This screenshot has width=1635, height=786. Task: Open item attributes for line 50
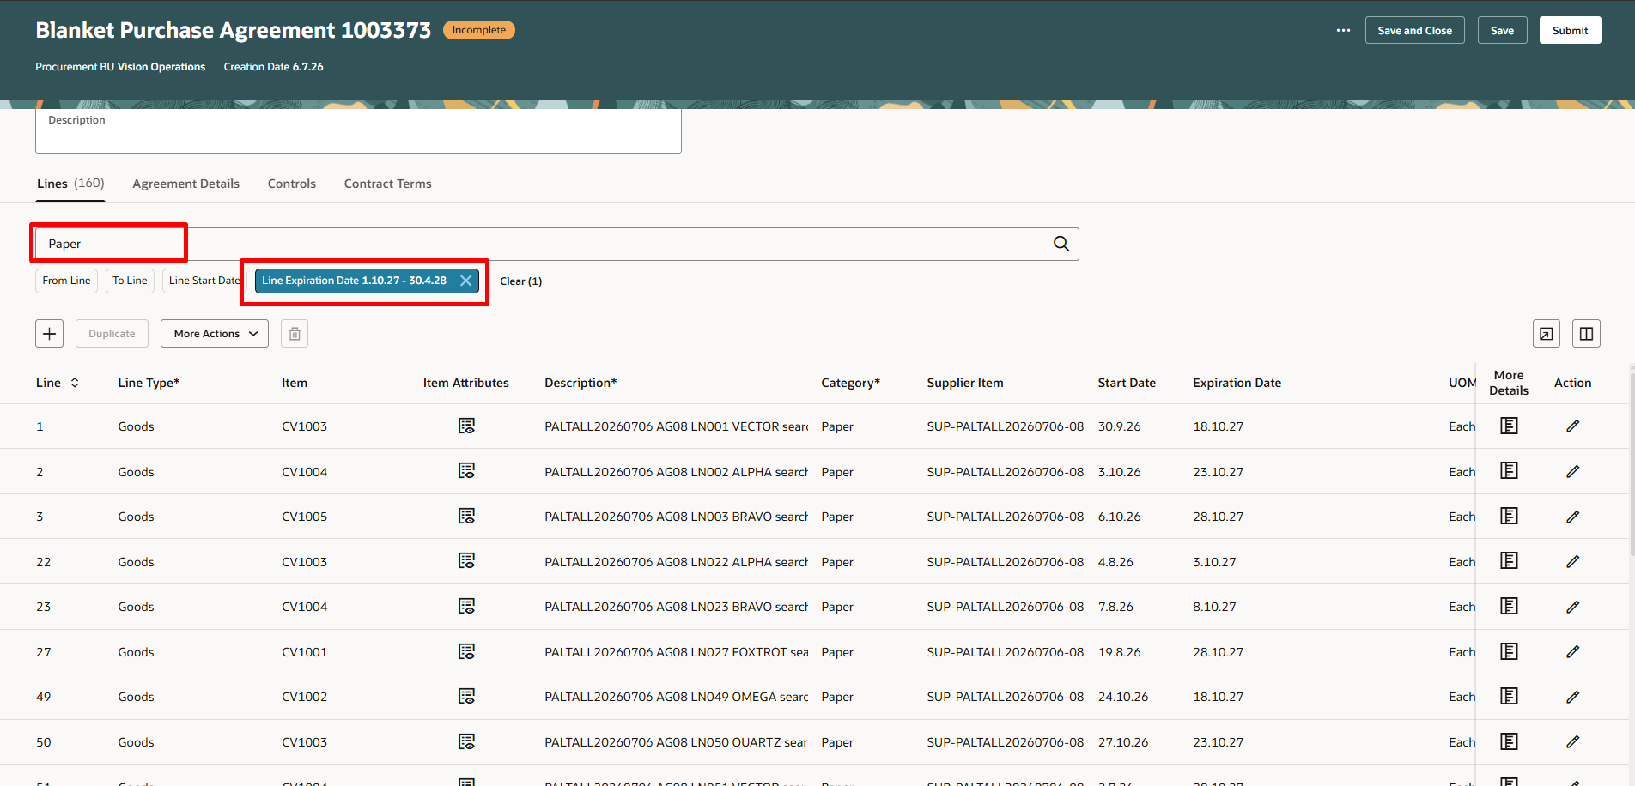pyautogui.click(x=466, y=741)
